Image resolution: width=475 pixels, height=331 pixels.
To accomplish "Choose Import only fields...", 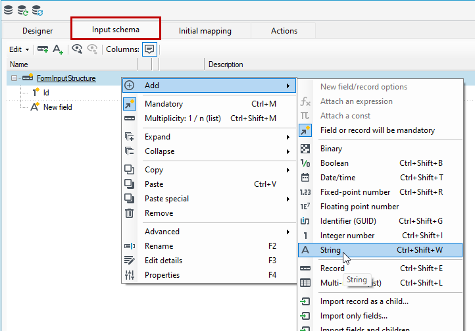I will pyautogui.click(x=380, y=316).
